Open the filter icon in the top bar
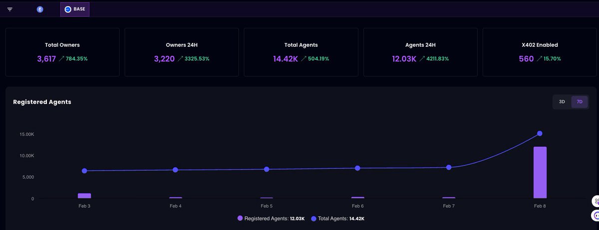Screen dimensions: 599x230 coord(9,9)
